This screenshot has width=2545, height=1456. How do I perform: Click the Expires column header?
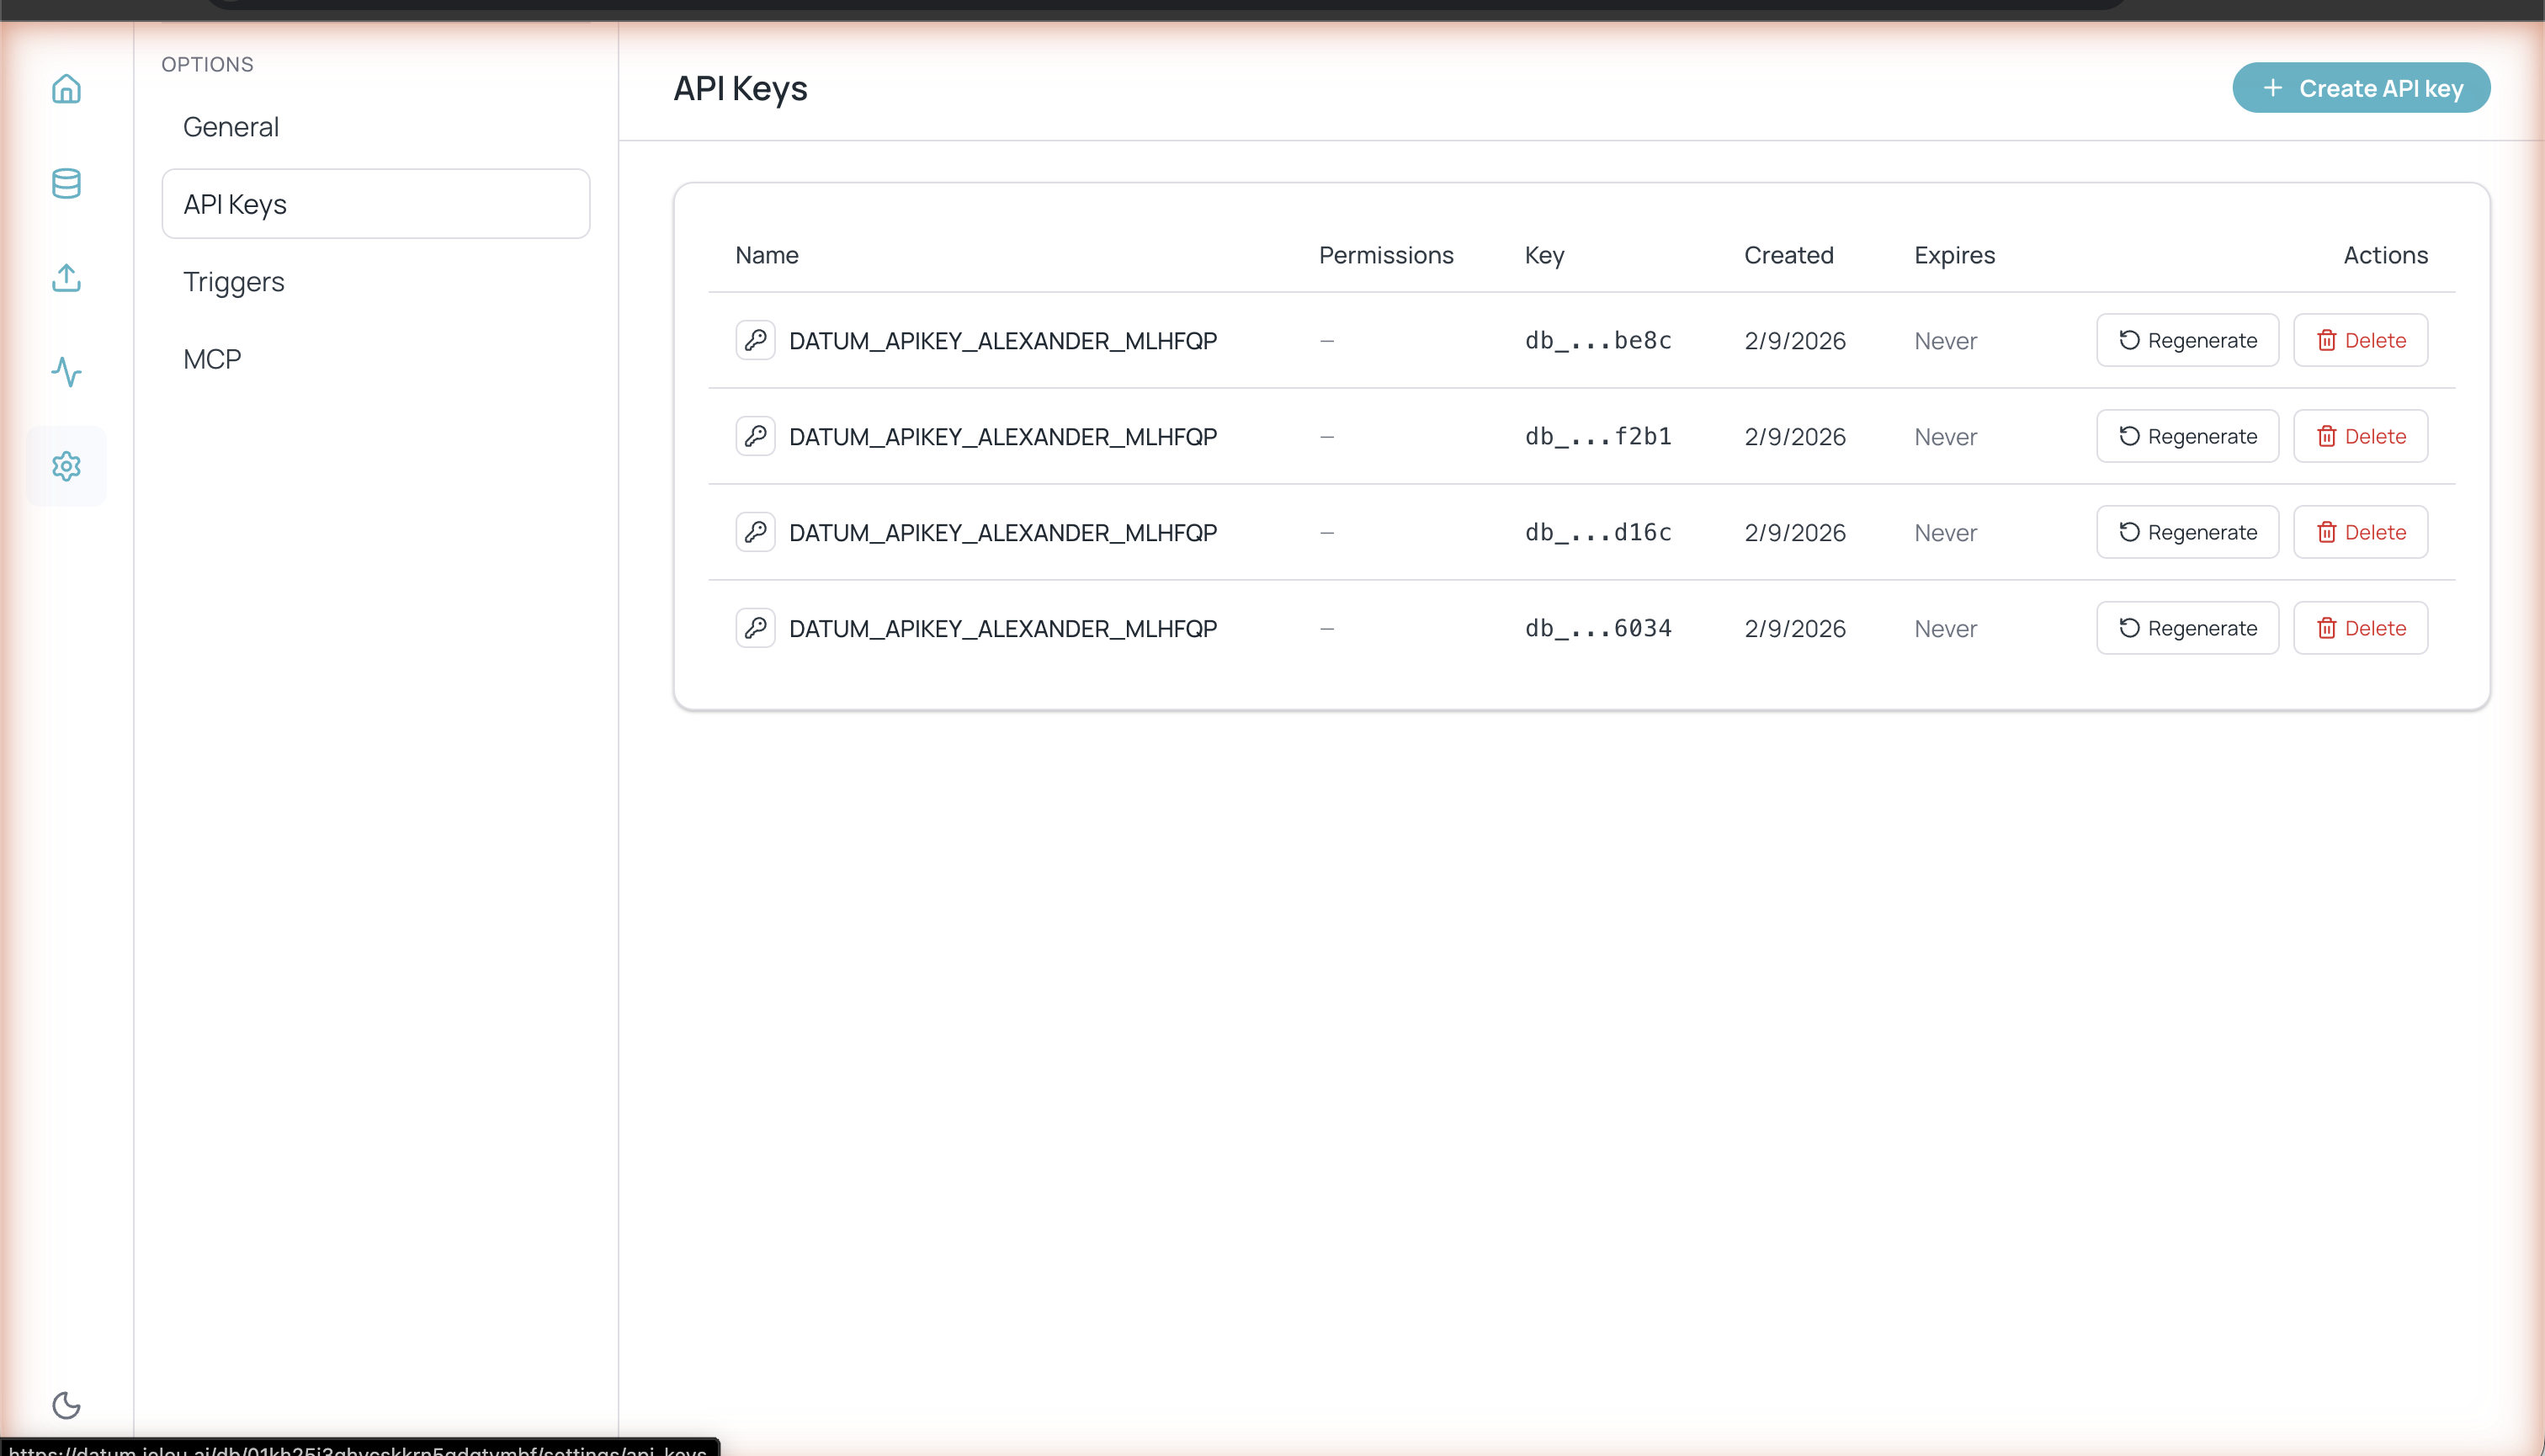pos(1954,256)
